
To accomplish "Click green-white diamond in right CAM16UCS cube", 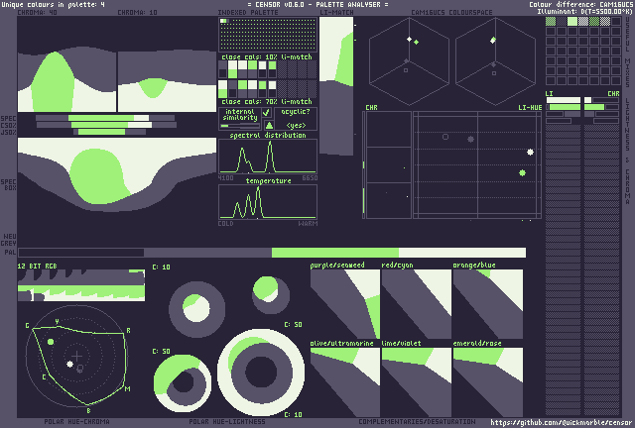I will [x=493, y=40].
